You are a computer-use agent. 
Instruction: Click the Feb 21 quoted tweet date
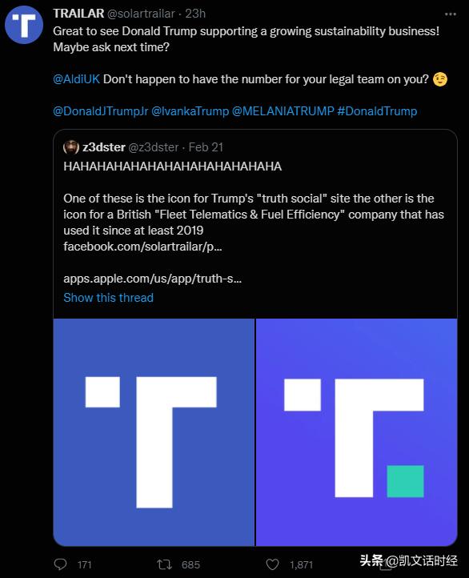tap(206, 147)
